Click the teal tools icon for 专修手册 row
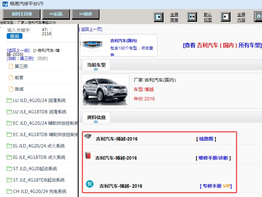The image size is (262, 197). pos(90,184)
